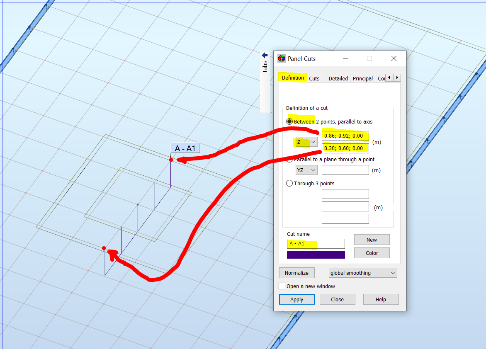
Task: Open Help for Panel Cuts
Action: coord(381,299)
